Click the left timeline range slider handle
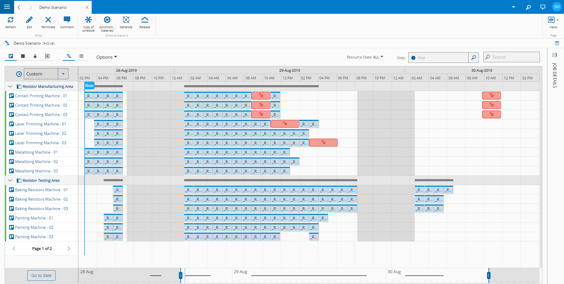 181,275
